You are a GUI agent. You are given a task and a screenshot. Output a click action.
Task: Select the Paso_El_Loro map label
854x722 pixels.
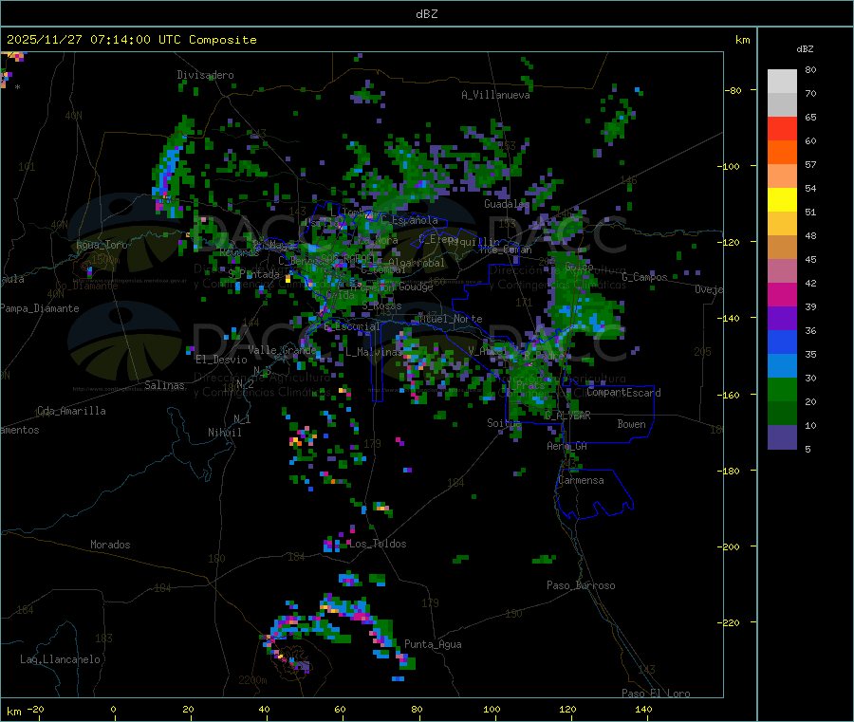point(657,693)
